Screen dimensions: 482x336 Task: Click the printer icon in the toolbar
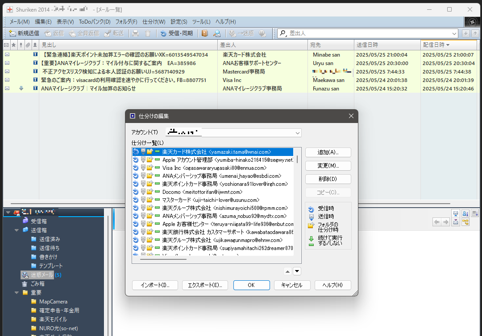coord(136,33)
